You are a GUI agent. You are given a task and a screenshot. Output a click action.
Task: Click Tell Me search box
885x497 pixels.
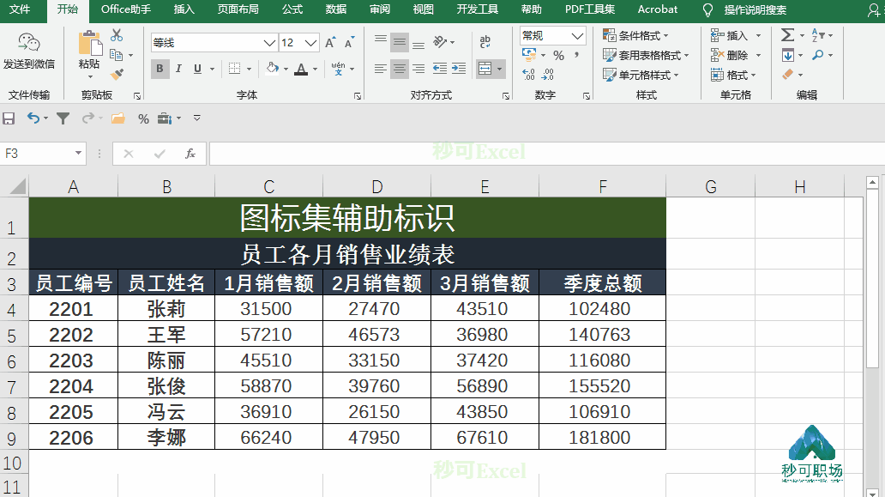tap(756, 9)
